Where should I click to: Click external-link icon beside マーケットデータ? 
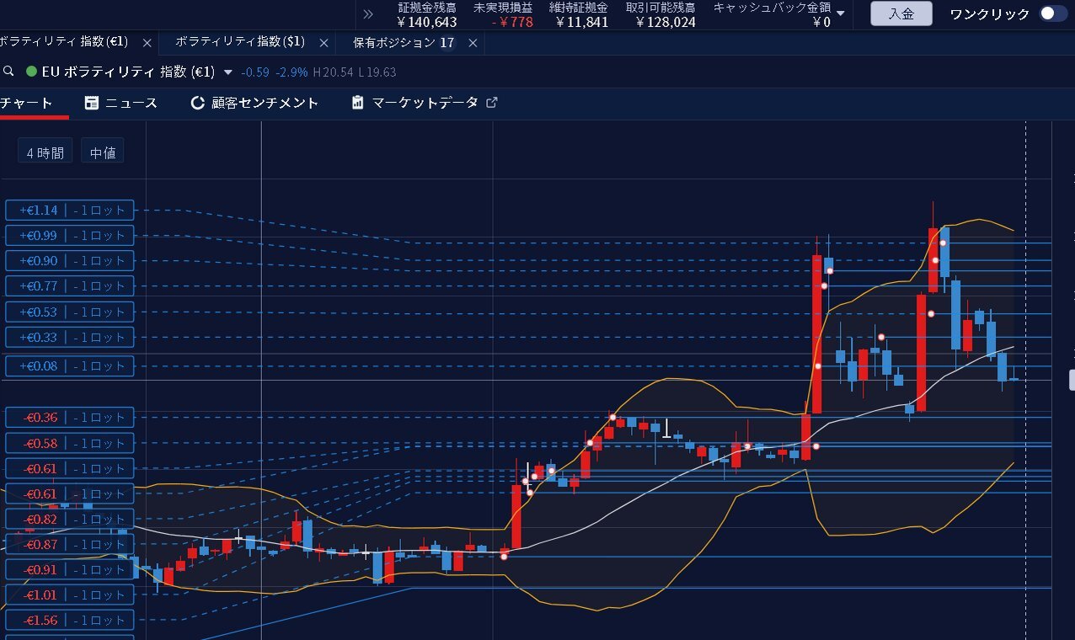(x=492, y=103)
